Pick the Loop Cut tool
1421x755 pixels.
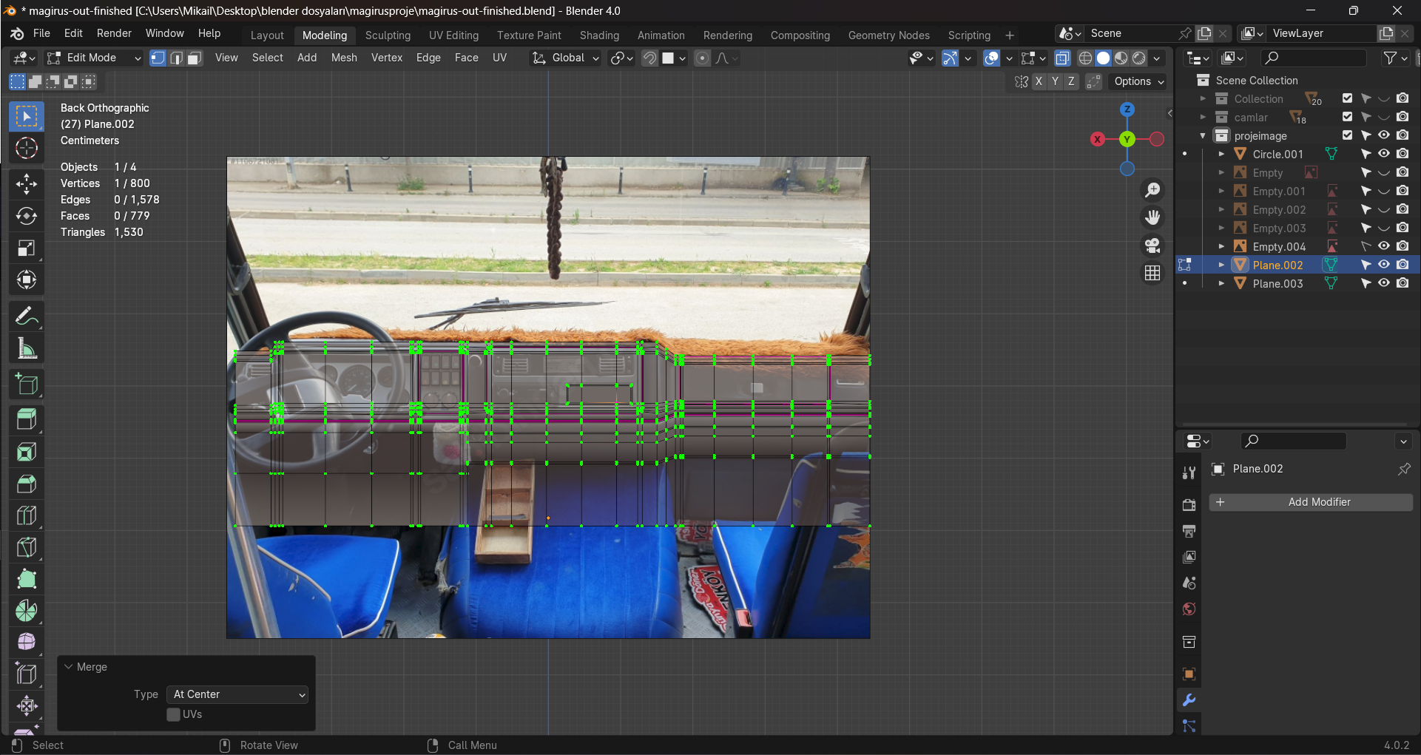(27, 515)
